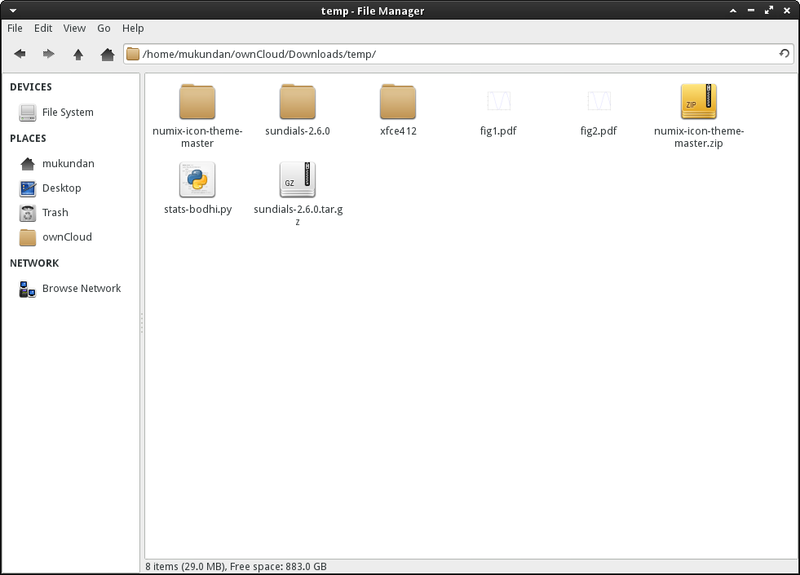800x575 pixels.
Task: Open the File menu
Action: 15,28
